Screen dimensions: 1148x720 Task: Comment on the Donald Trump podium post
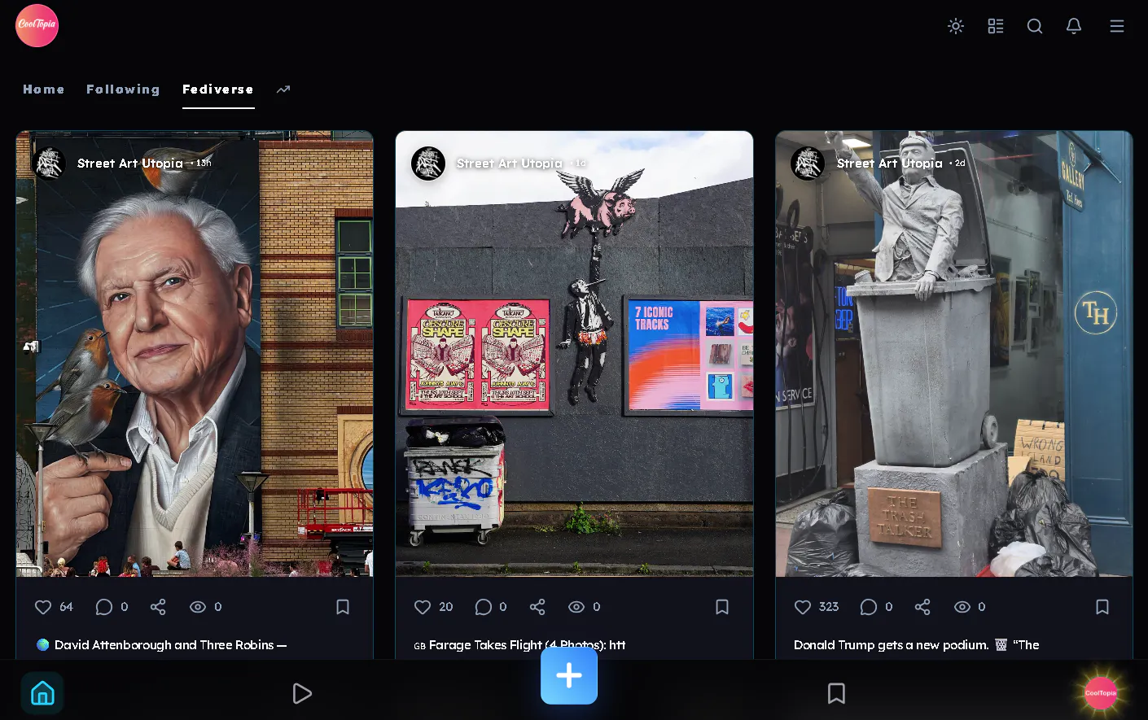[x=869, y=607]
